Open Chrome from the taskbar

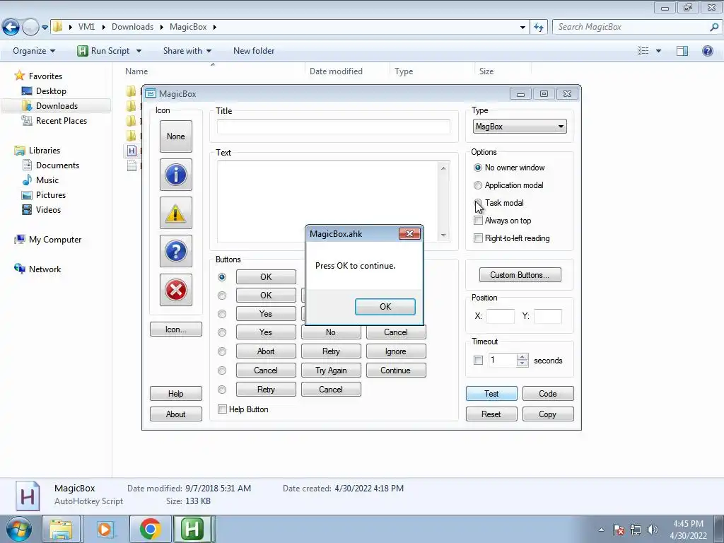(150, 529)
